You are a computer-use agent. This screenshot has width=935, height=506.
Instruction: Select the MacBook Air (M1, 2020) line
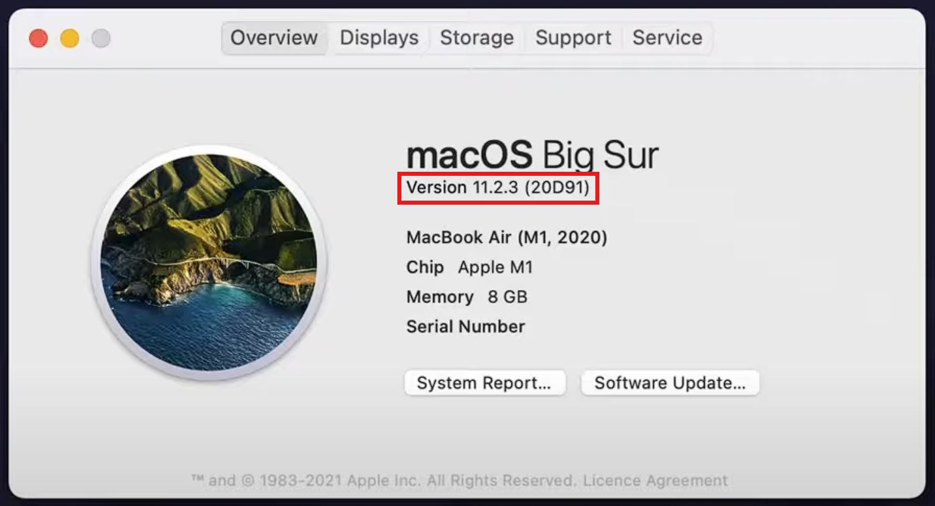(507, 238)
